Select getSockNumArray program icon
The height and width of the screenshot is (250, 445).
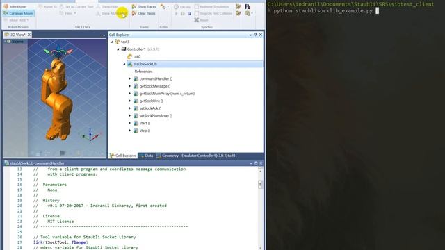(136, 94)
